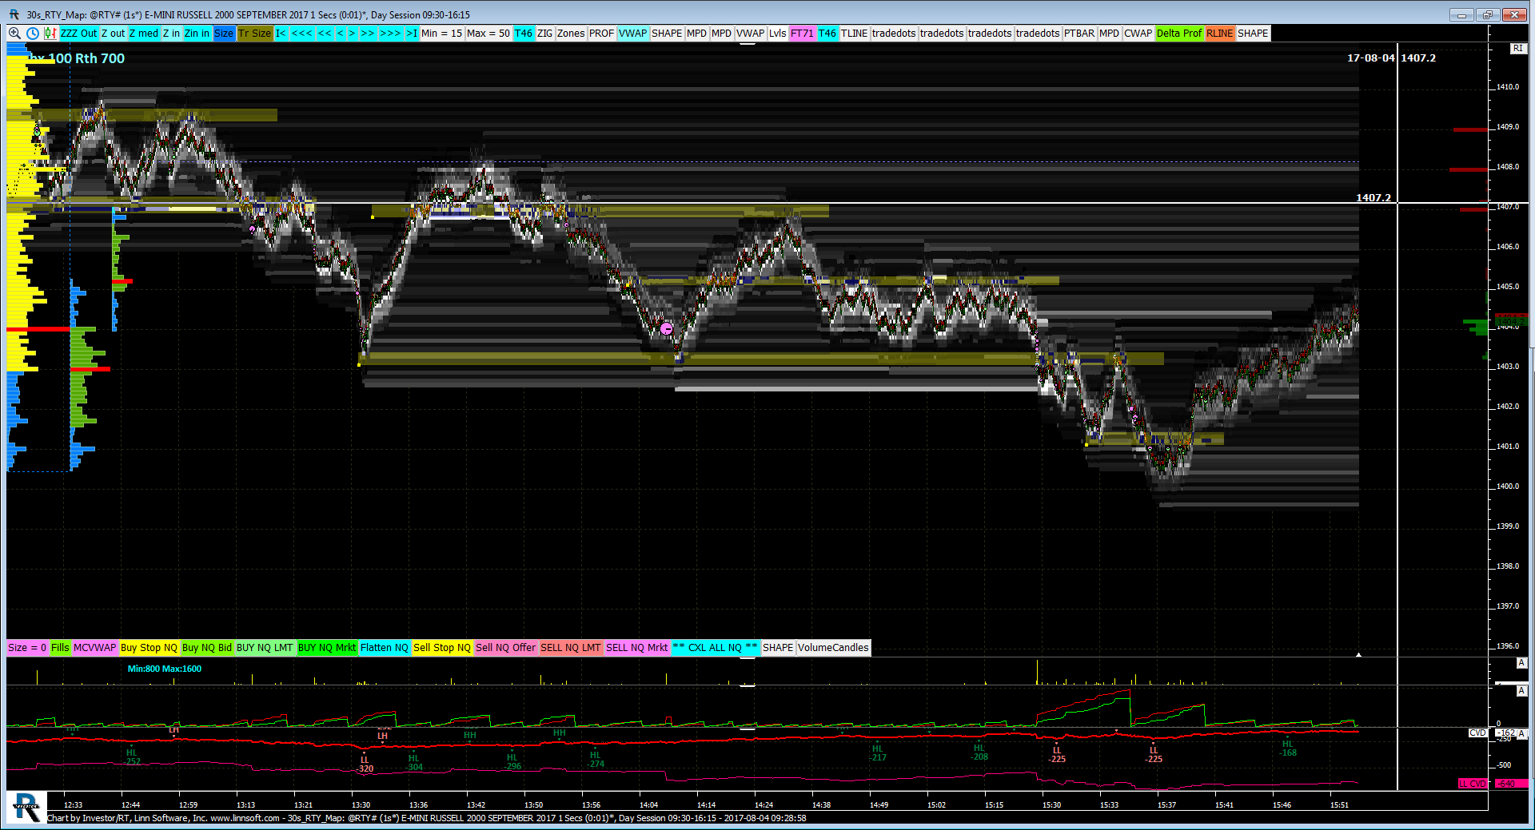Jump to chart end with >I button

tap(412, 34)
